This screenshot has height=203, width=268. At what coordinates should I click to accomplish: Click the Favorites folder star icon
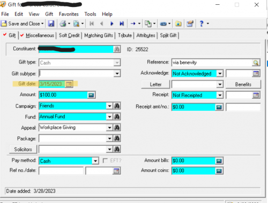click(178, 24)
